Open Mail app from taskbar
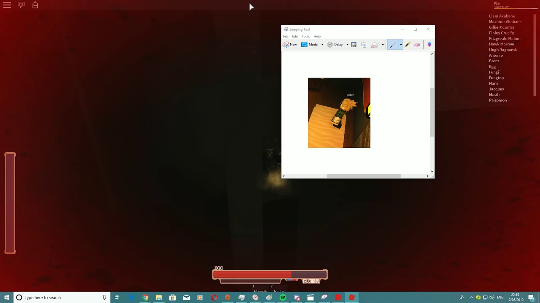Viewport: 540px width, 303px height. (186, 298)
